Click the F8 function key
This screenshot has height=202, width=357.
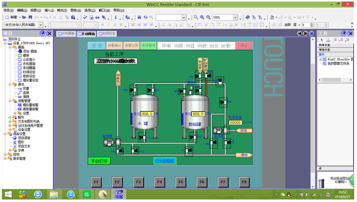[244, 182]
